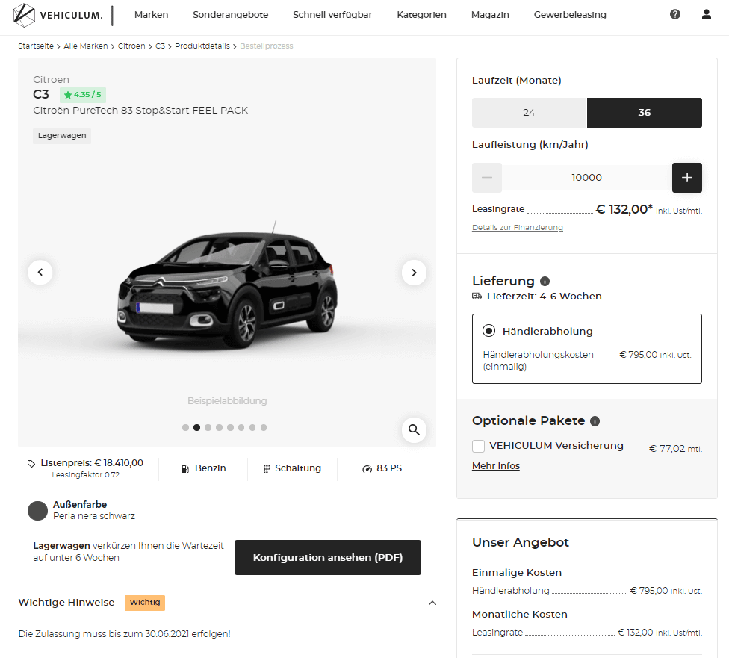Click the Optionale Pakete info icon
729x658 pixels.
click(x=595, y=420)
